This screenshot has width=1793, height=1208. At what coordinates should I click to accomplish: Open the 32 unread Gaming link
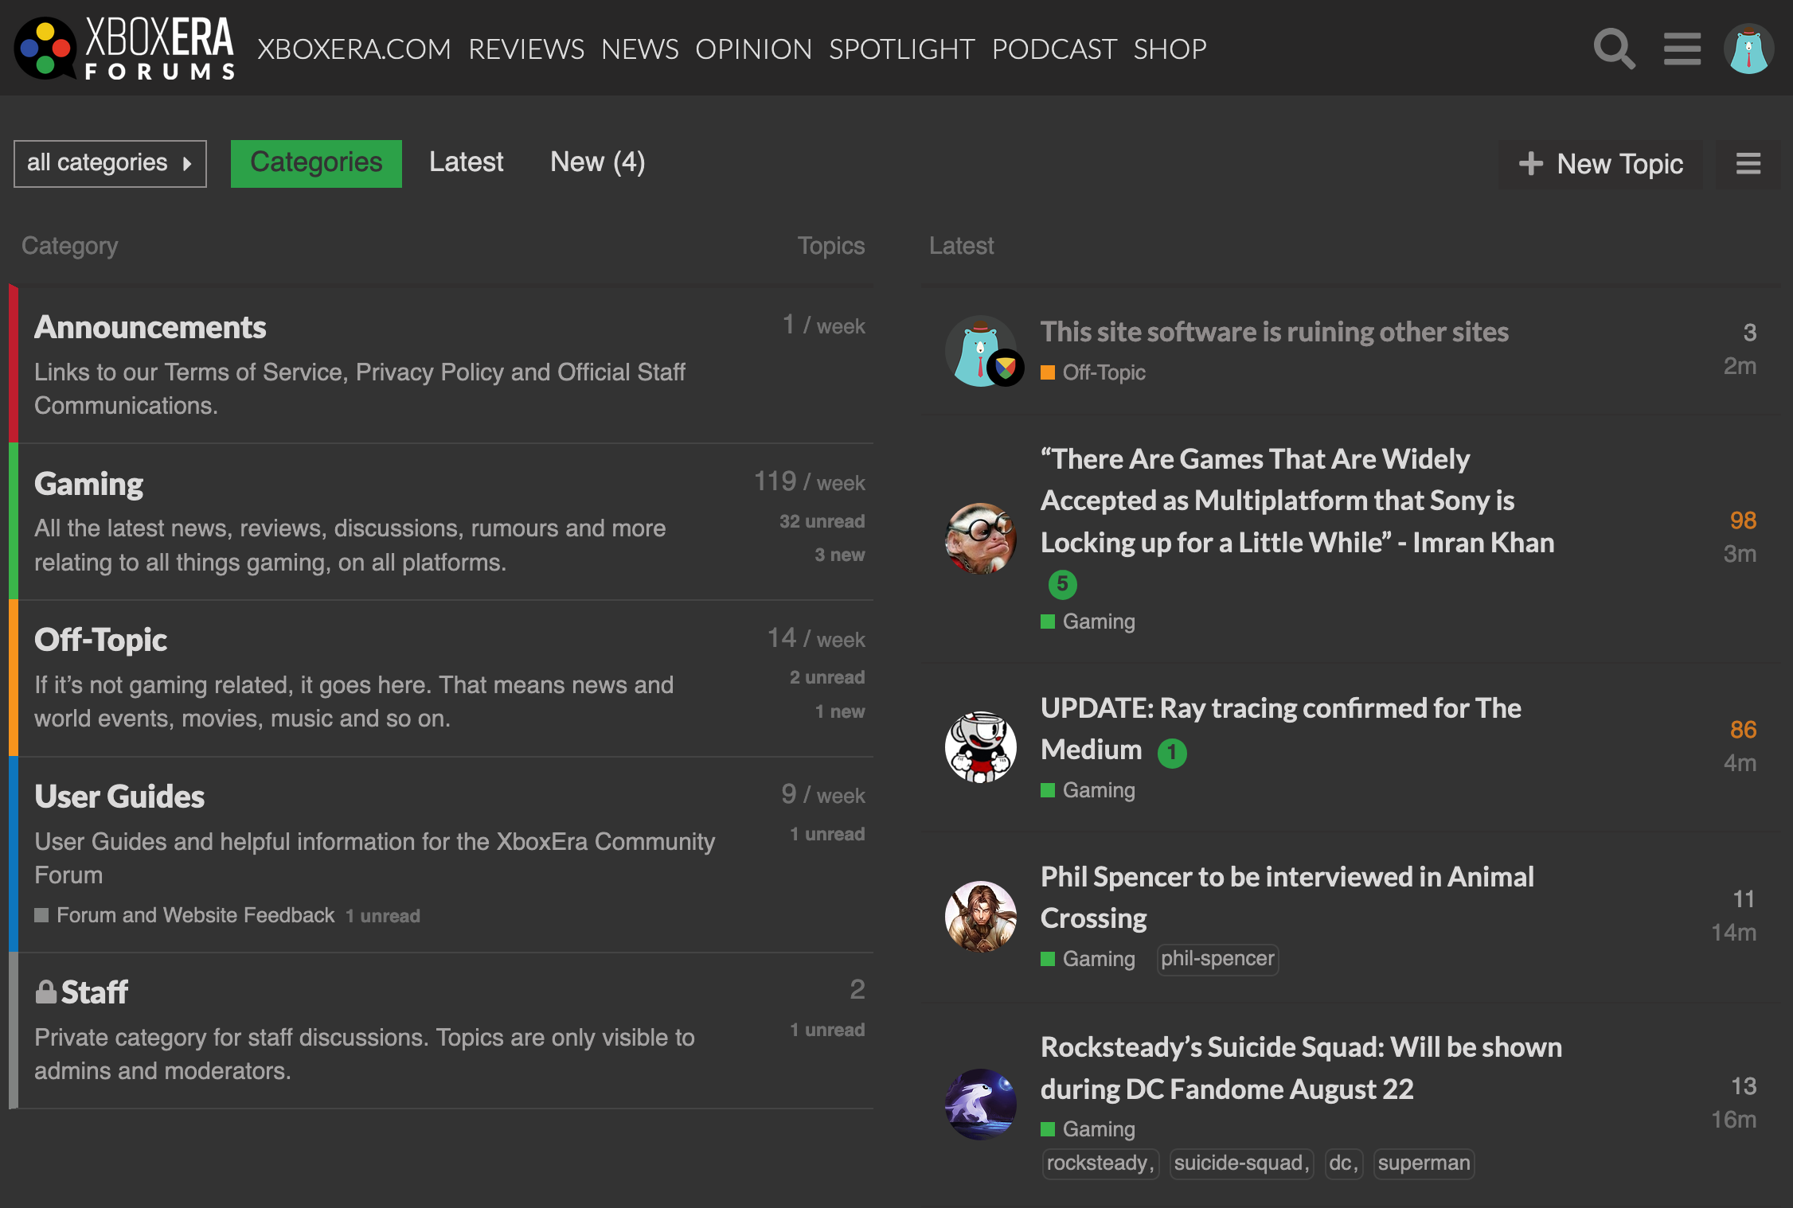click(x=822, y=521)
